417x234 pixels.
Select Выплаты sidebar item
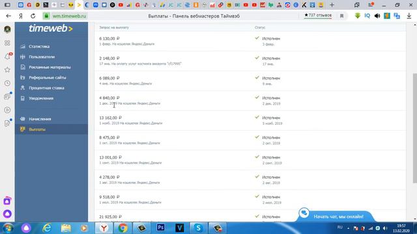pos(51,129)
